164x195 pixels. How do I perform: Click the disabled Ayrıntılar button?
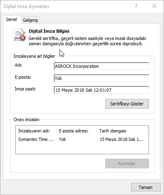tap(127, 164)
